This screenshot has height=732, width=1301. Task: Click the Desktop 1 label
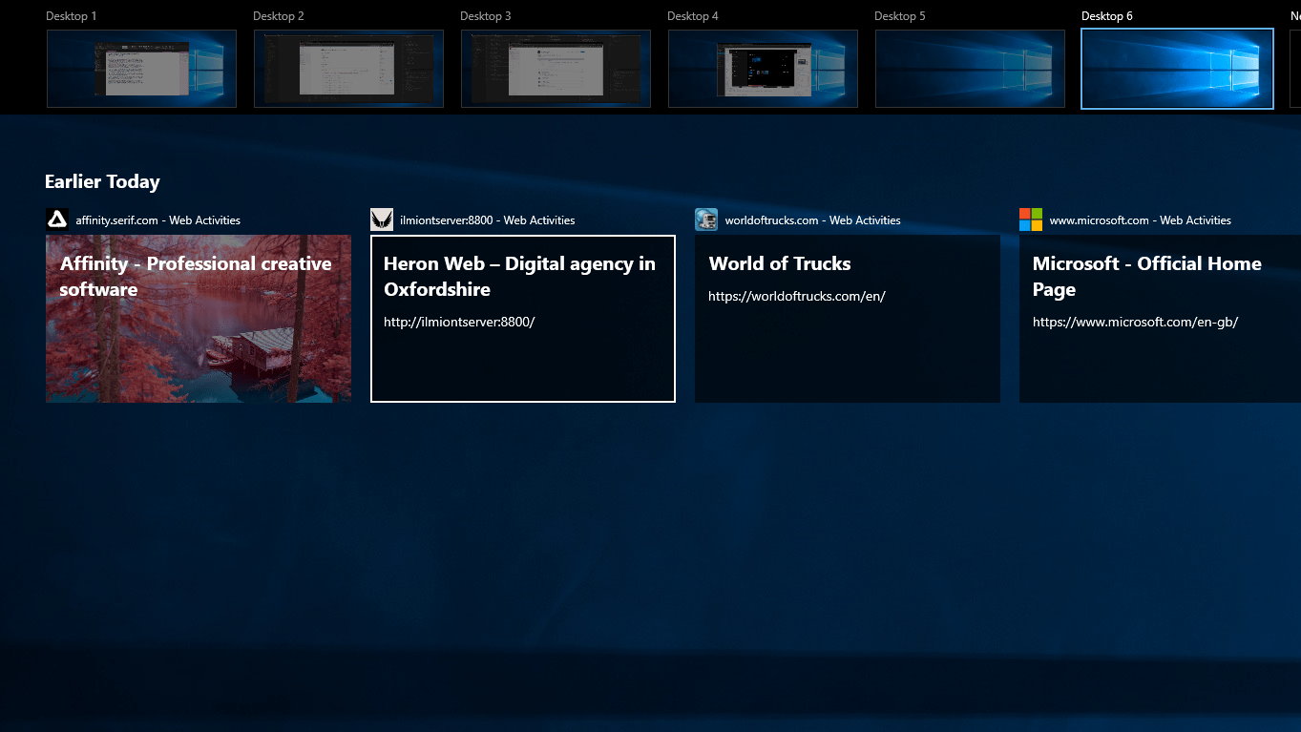(72, 16)
